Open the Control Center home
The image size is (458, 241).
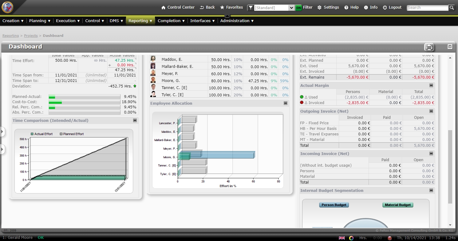click(x=178, y=7)
